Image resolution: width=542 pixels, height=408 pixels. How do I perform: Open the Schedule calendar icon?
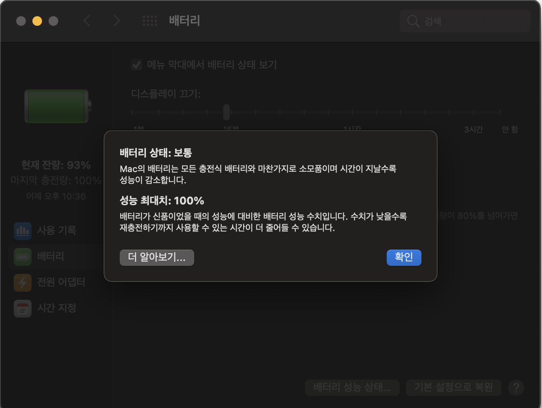point(23,308)
